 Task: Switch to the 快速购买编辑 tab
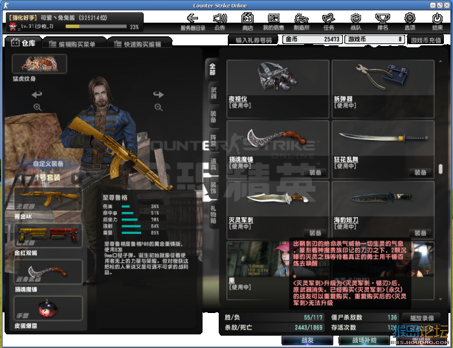click(x=139, y=44)
